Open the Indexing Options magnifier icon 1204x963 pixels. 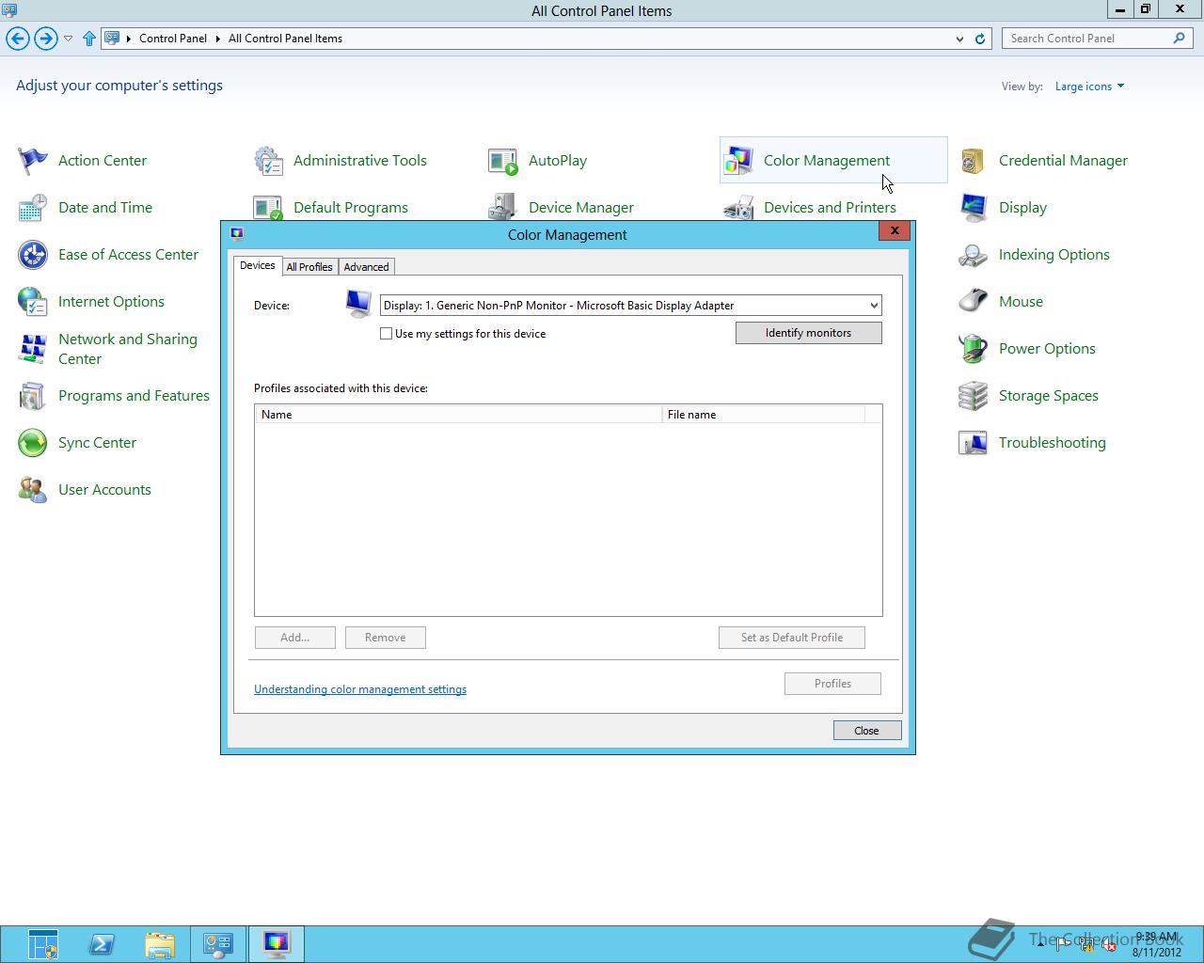click(x=974, y=255)
